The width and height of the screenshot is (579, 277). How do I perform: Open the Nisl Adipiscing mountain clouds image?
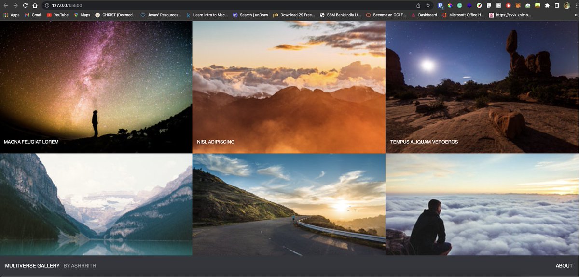tap(289, 87)
